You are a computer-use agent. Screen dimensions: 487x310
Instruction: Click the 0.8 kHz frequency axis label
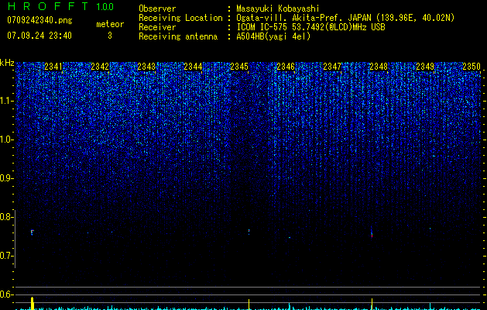(x=7, y=217)
